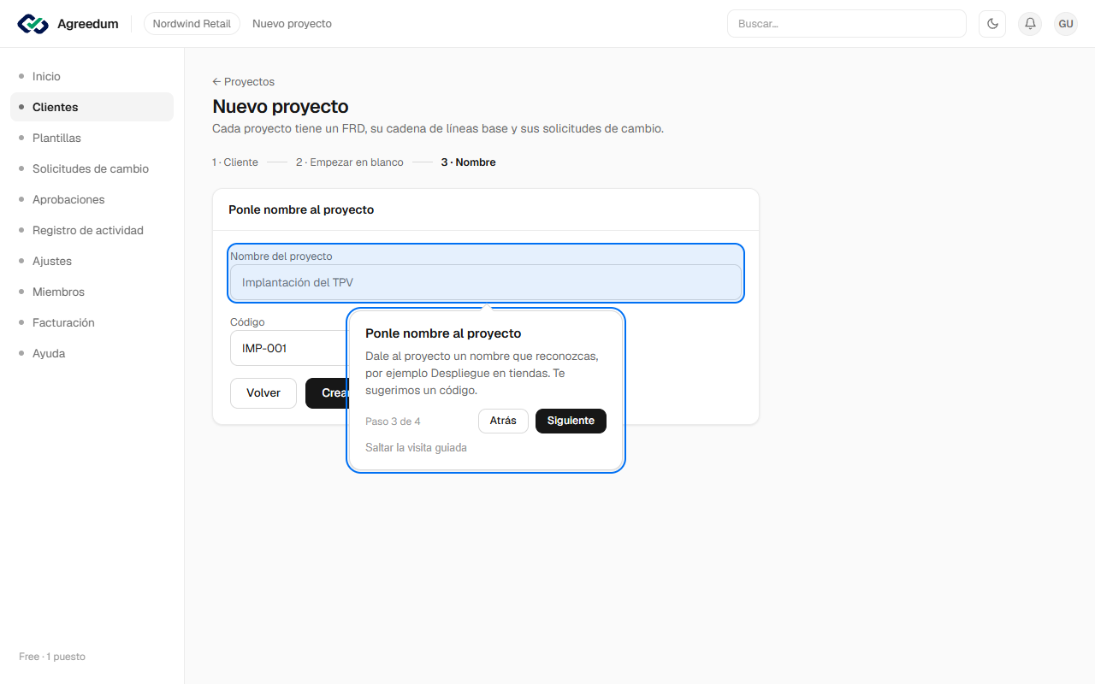1095x684 pixels.
Task: Select step 2 · Empezar en blanco
Action: point(350,162)
